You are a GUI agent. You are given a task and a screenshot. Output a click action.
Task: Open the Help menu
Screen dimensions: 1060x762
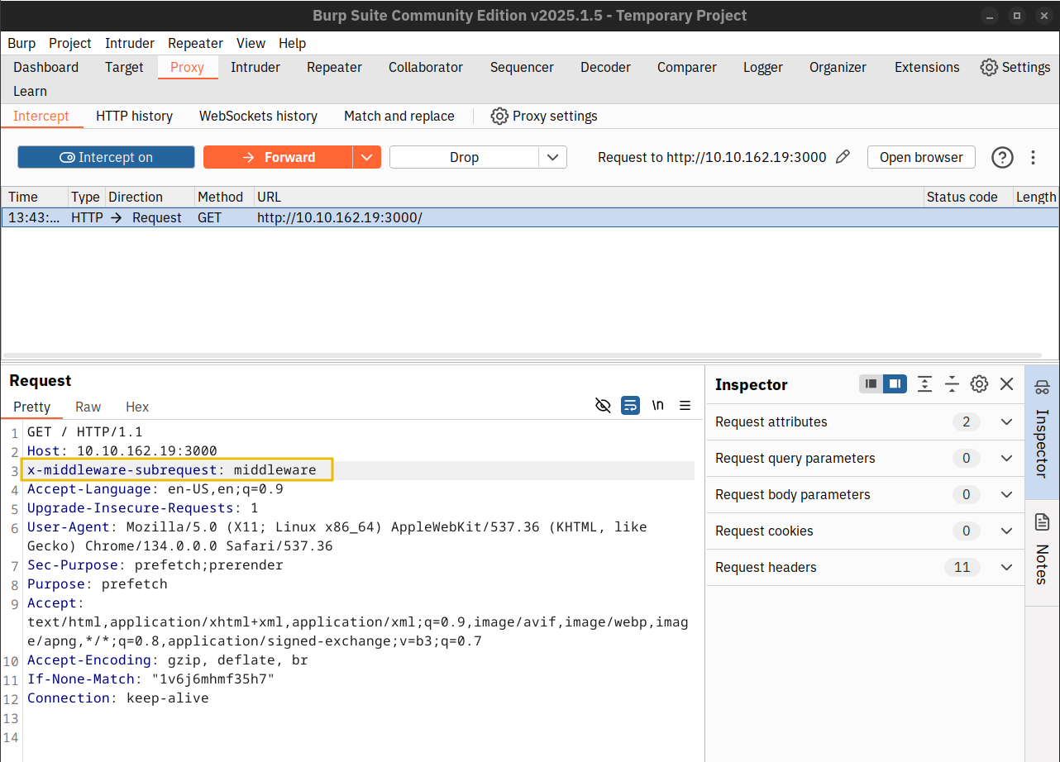pos(292,43)
